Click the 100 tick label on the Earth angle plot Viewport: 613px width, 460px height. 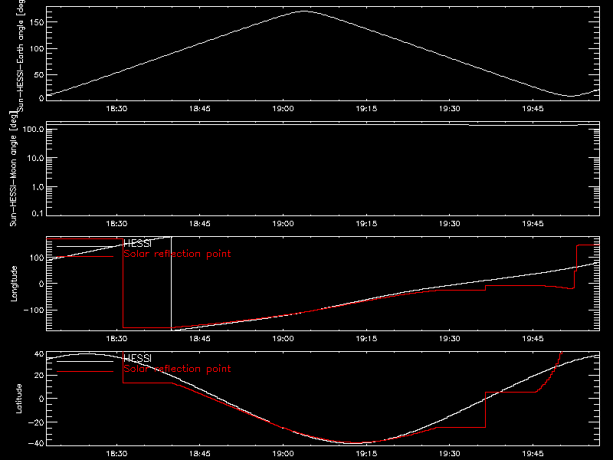(x=36, y=49)
